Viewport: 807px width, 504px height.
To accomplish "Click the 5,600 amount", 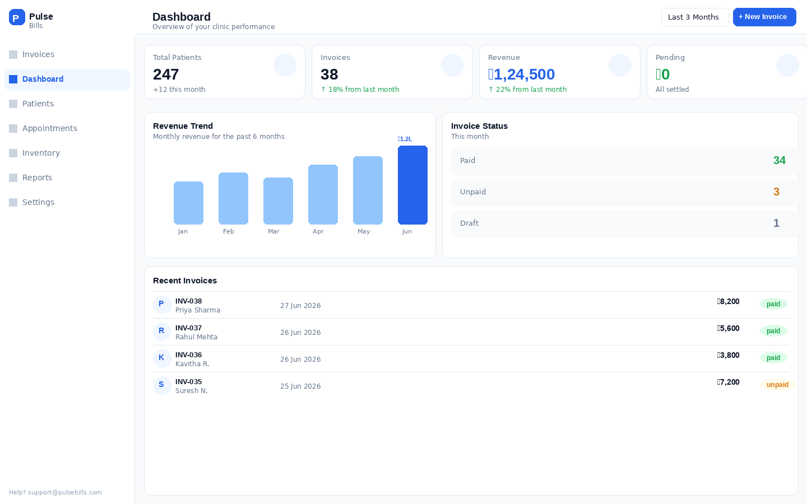I will 729,328.
